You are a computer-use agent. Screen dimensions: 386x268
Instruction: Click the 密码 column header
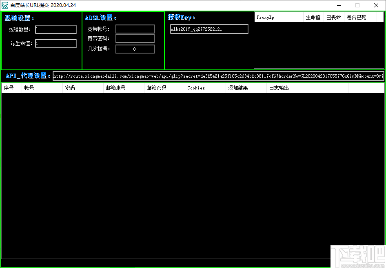pos(83,88)
